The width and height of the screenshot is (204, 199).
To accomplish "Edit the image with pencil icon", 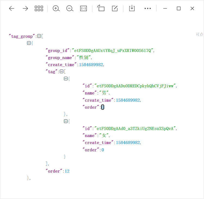I will [x=115, y=8].
